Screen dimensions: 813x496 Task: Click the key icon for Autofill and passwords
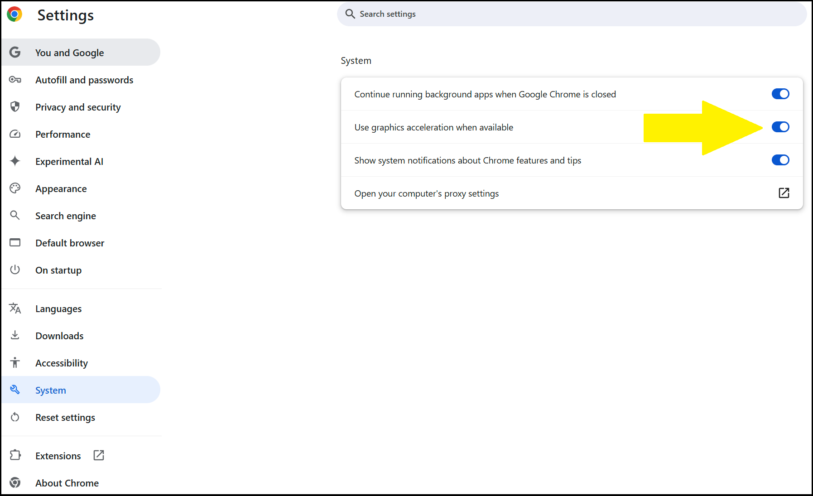15,80
